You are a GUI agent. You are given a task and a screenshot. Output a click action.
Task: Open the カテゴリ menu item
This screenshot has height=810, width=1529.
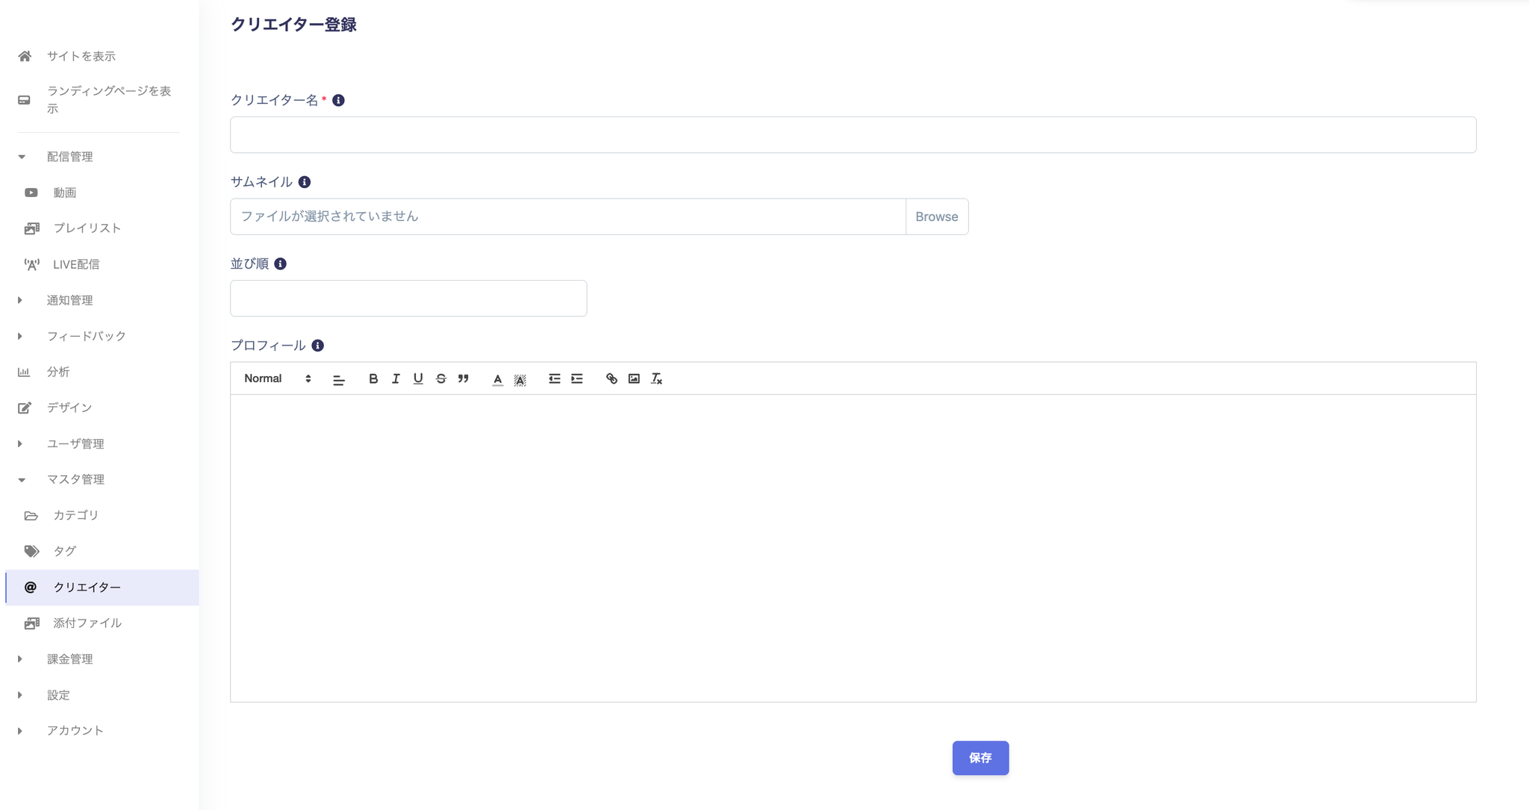pos(75,515)
